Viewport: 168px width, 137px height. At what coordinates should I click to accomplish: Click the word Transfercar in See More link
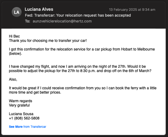[x=38, y=127]
